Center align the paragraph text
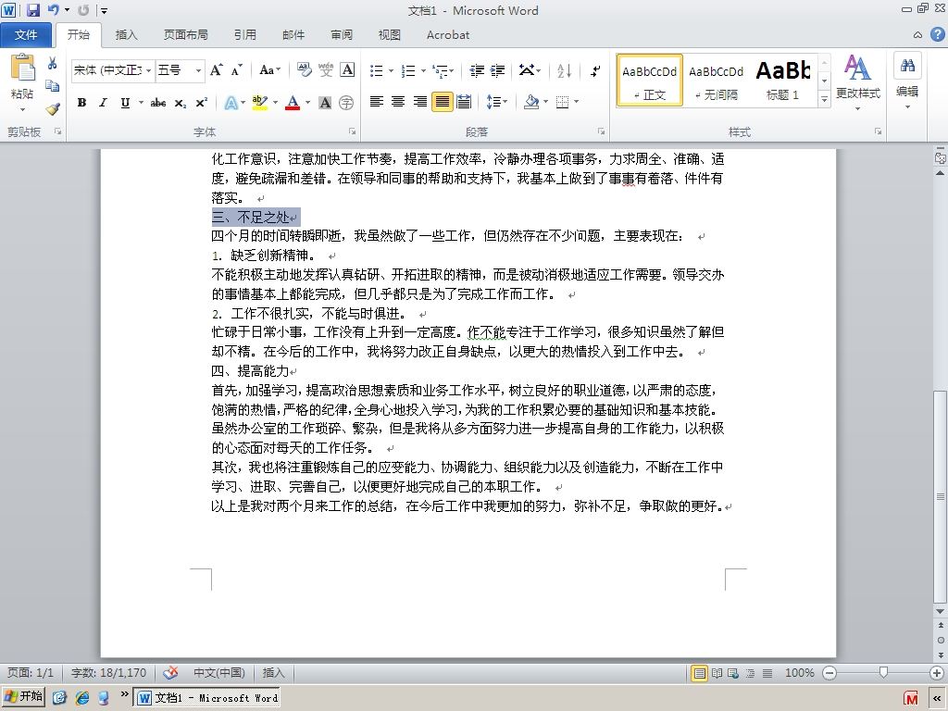This screenshot has width=948, height=711. (398, 102)
